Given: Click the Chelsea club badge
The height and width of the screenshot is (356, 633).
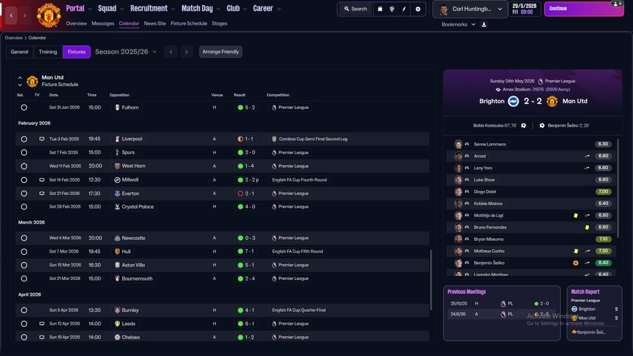Looking at the screenshot, I should click(x=117, y=337).
